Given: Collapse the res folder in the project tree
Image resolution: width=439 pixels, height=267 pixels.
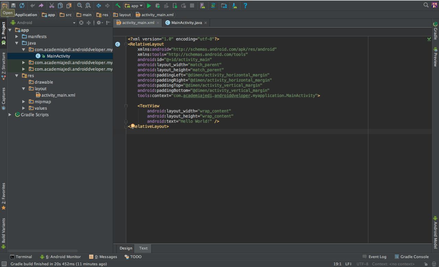Looking at the screenshot, I should tap(16, 75).
